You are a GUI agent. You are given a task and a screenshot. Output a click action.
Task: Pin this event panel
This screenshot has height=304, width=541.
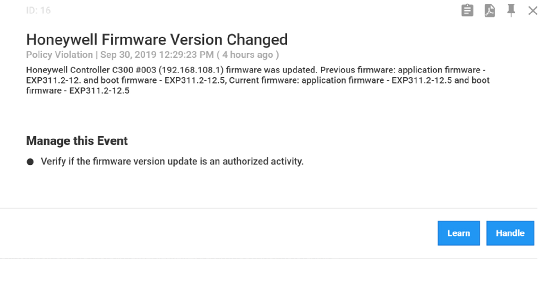pos(511,11)
